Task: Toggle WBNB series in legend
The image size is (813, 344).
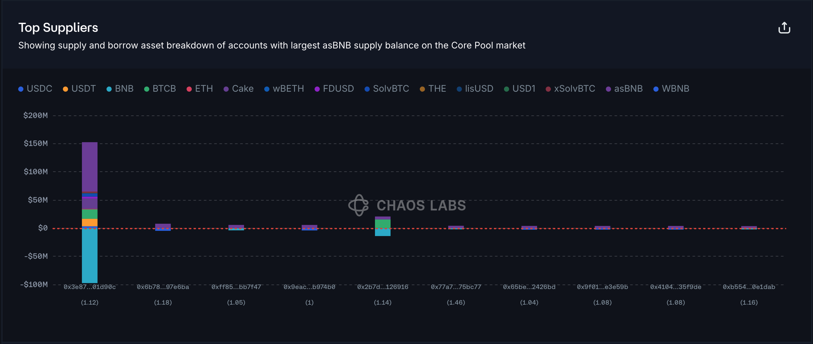Action: (671, 89)
